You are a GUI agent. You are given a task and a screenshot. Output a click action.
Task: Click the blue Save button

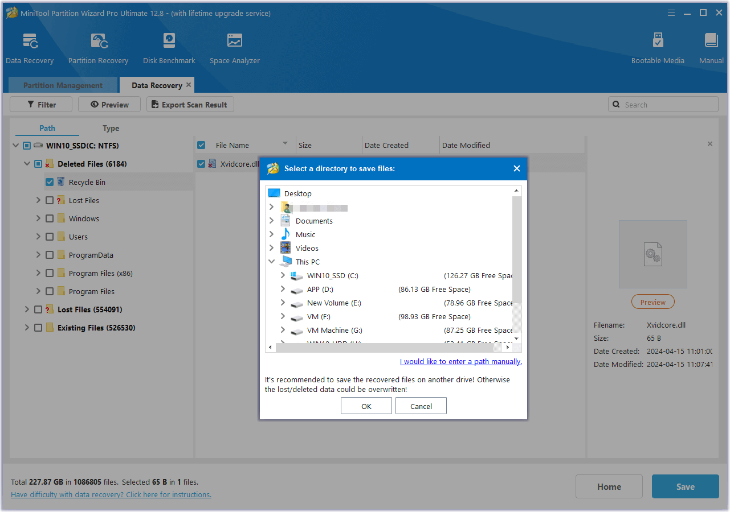tap(686, 486)
